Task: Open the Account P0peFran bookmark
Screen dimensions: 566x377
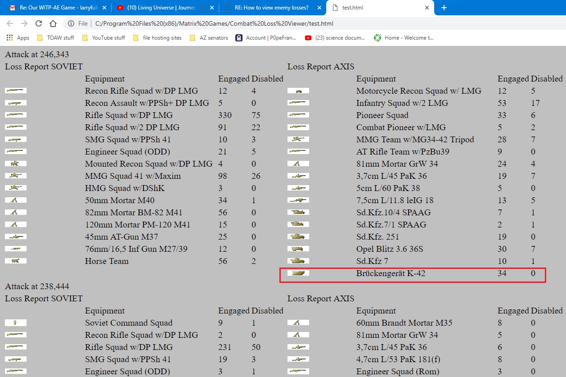Action: [x=266, y=38]
